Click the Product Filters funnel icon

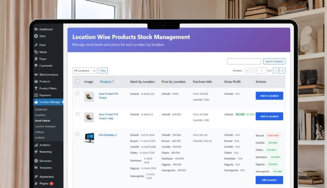click(36, 88)
